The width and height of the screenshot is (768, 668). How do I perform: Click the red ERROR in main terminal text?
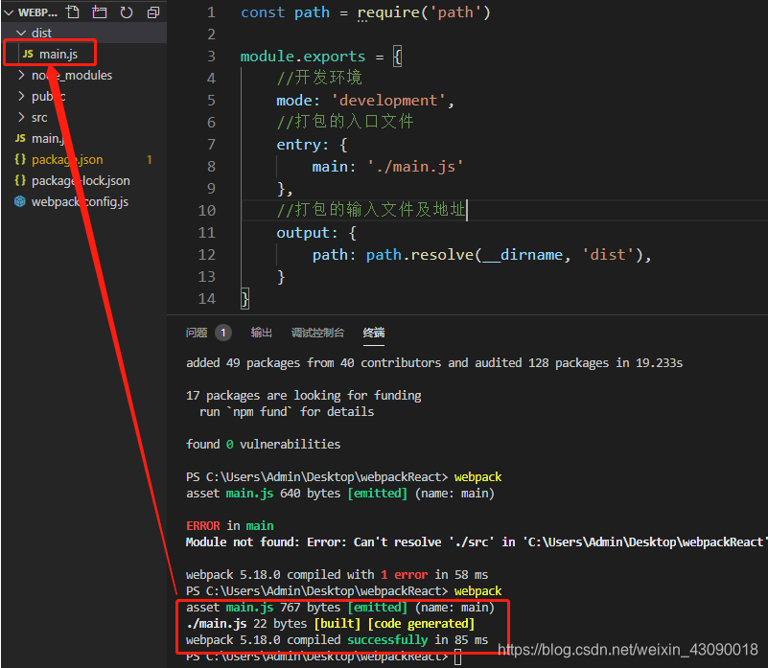pos(230,525)
